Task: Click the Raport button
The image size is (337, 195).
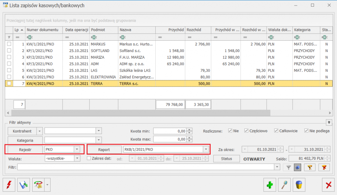Action: pyautogui.click(x=104, y=150)
